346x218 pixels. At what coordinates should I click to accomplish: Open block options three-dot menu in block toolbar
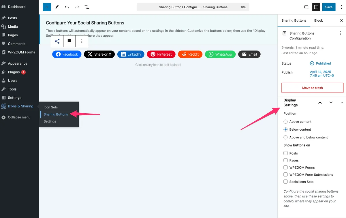point(82,41)
